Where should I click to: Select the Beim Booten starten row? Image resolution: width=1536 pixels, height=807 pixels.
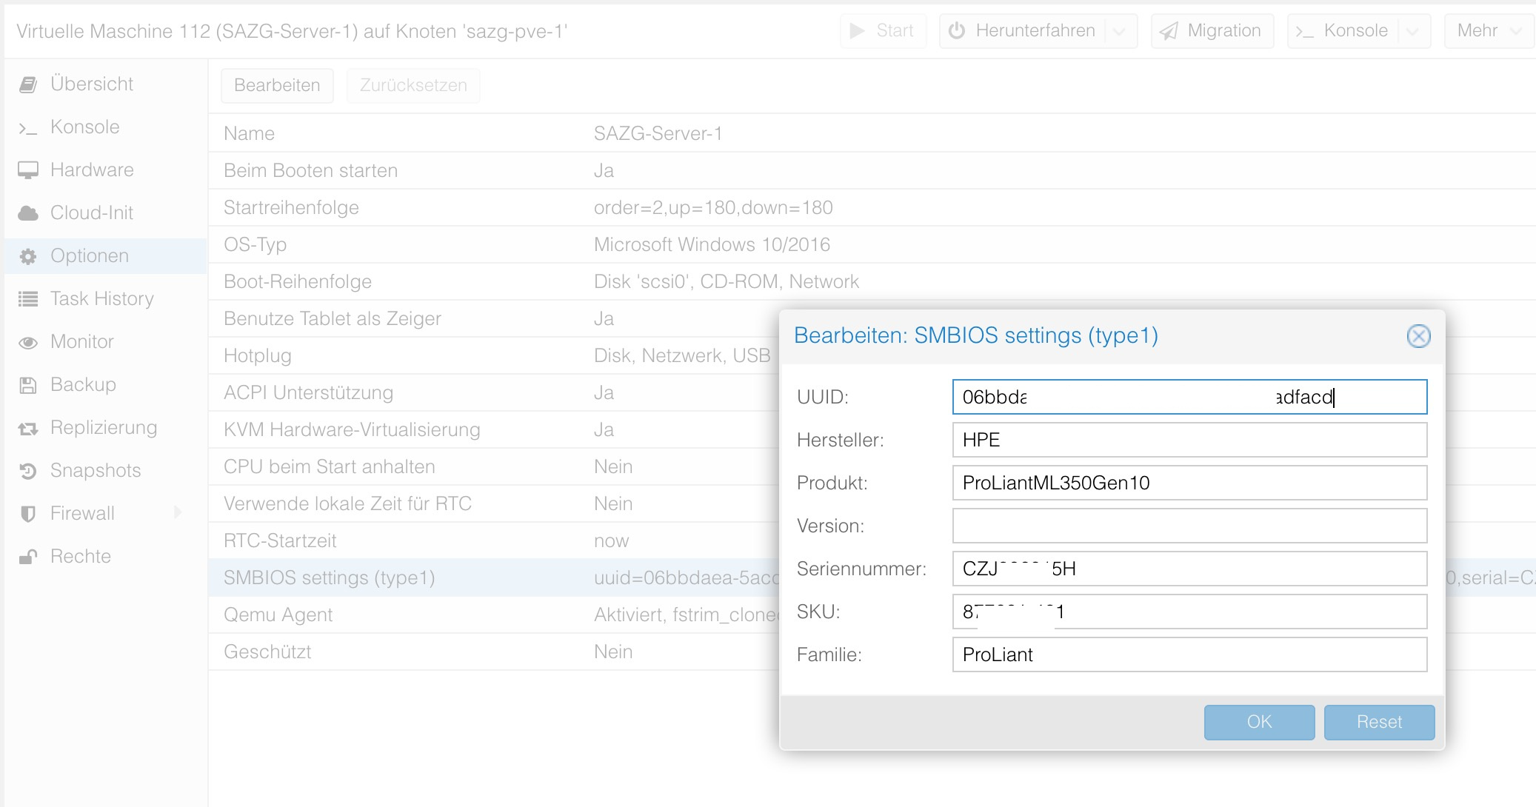[872, 170]
